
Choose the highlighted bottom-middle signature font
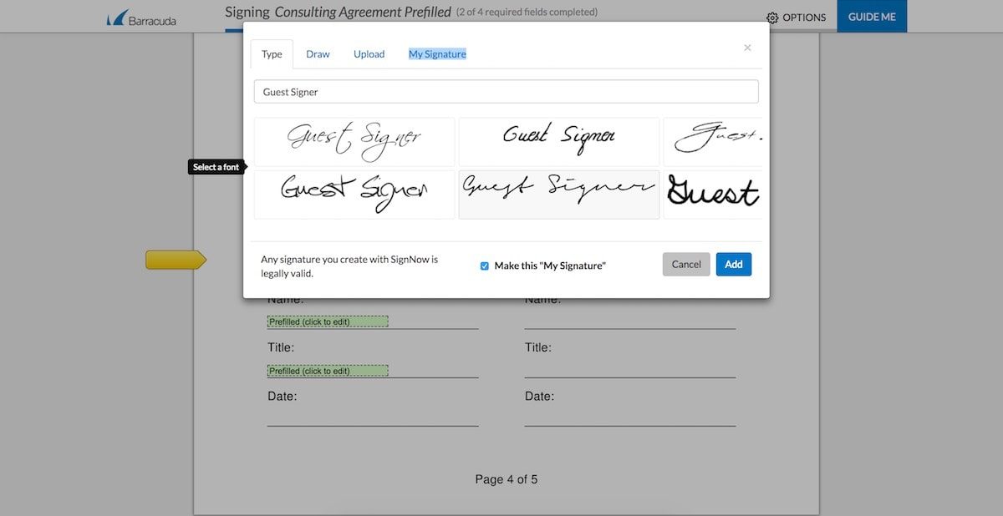559,195
